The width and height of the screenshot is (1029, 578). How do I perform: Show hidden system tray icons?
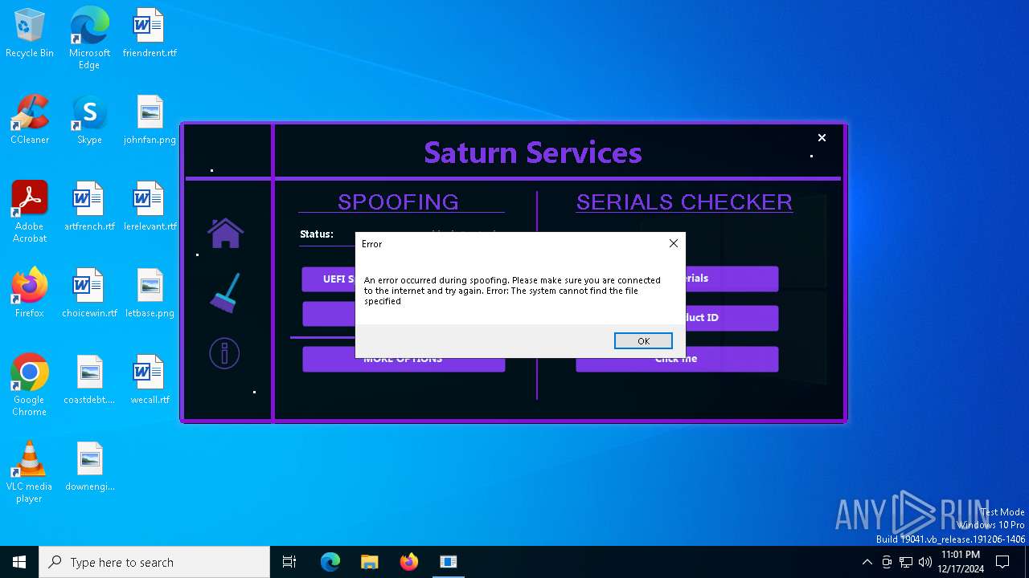point(867,562)
